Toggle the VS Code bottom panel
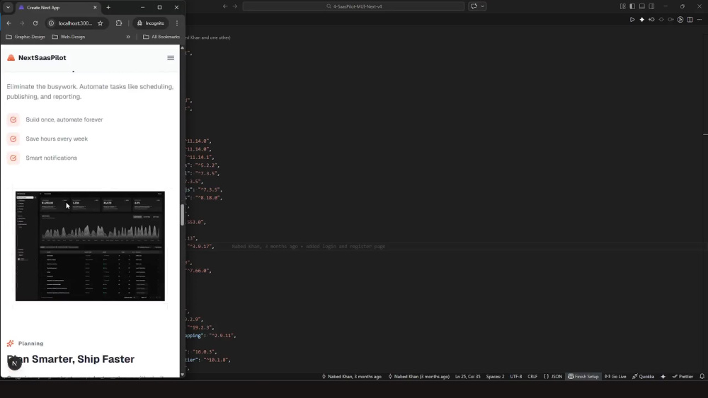The width and height of the screenshot is (708, 398). click(642, 6)
